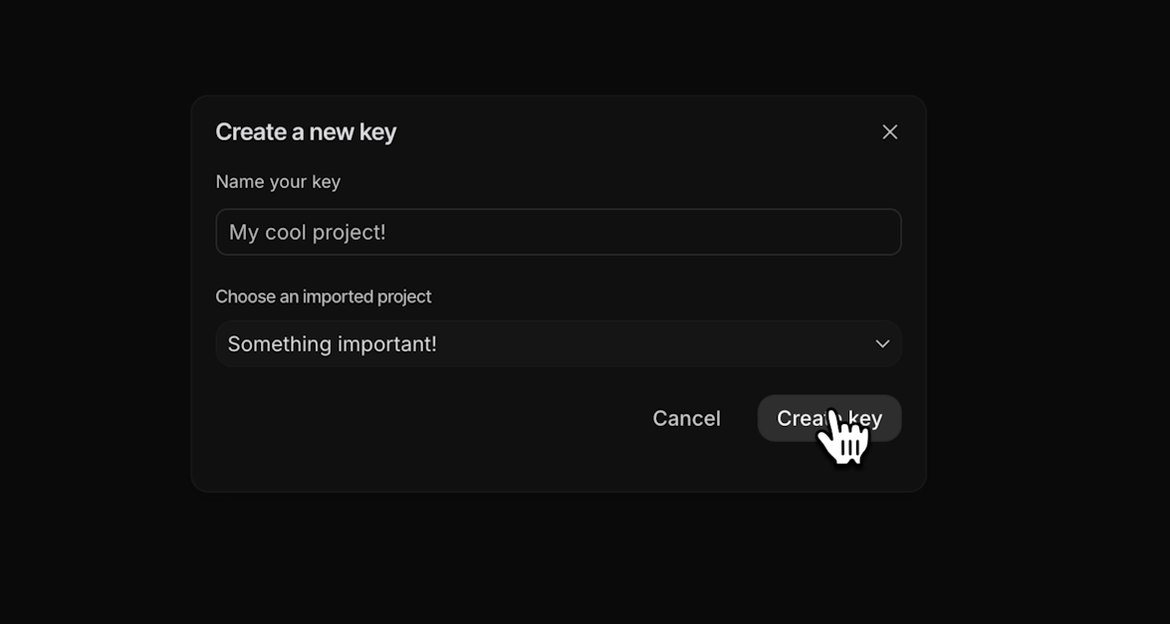Click the 'Name your key' label
This screenshot has height=624, width=1170.
point(278,181)
